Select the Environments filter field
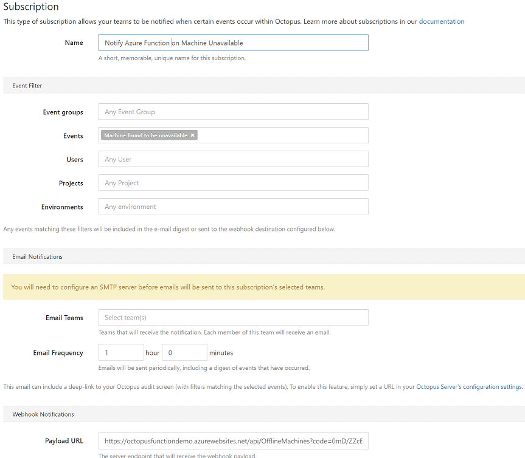The width and height of the screenshot is (525, 458). [233, 207]
